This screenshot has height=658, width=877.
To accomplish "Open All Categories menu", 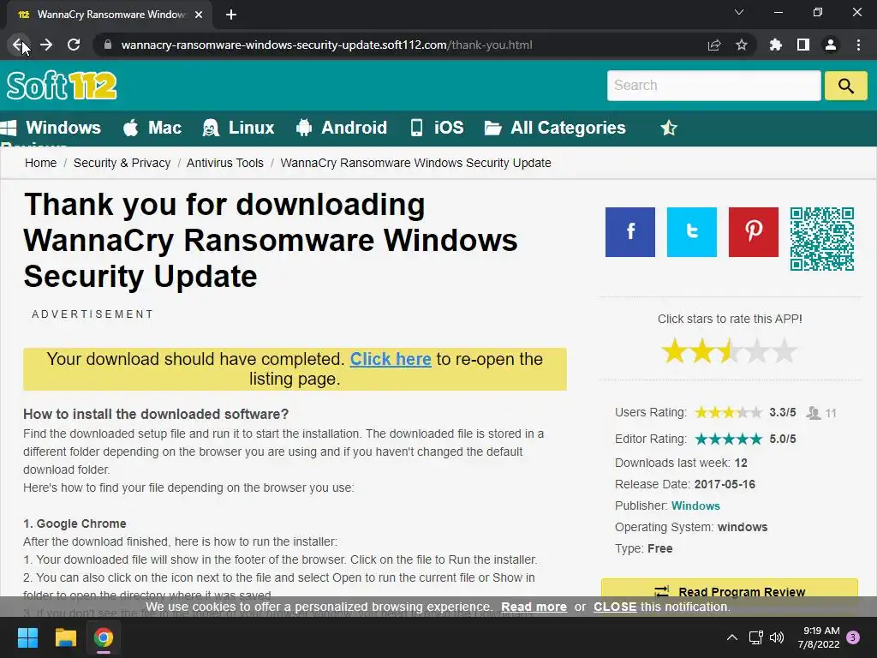I will (x=555, y=128).
